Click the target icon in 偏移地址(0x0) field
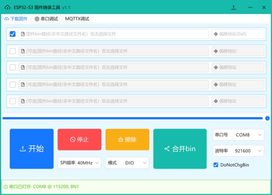 216,34
